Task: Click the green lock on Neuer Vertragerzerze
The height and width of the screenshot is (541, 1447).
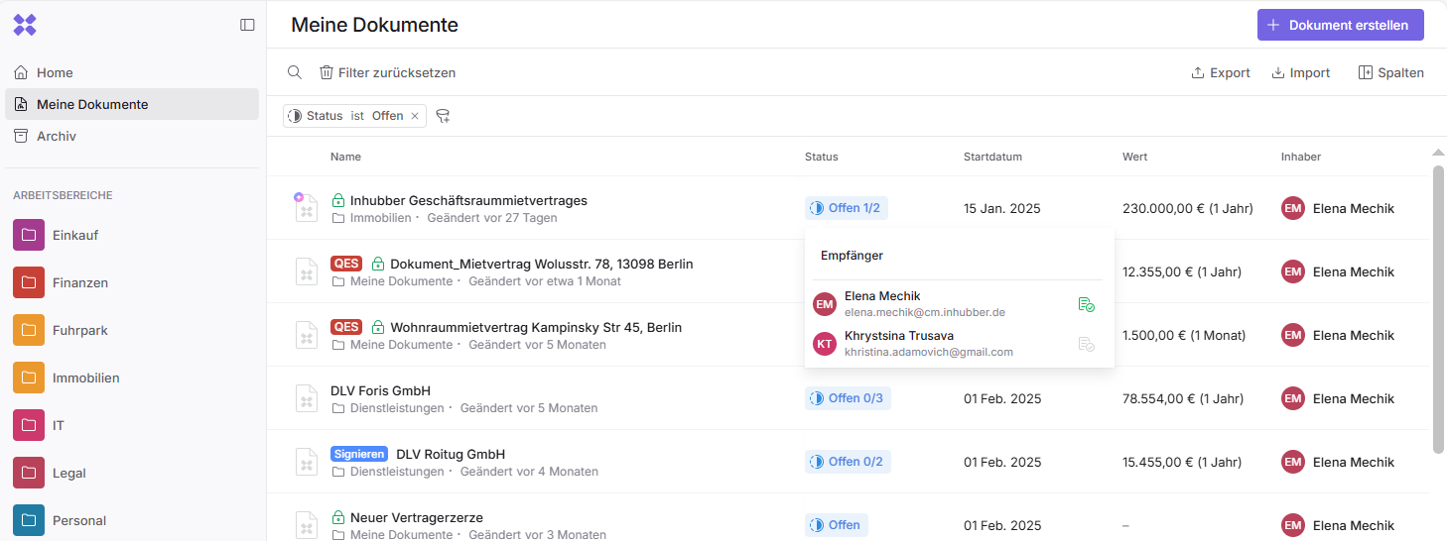Action: click(337, 518)
